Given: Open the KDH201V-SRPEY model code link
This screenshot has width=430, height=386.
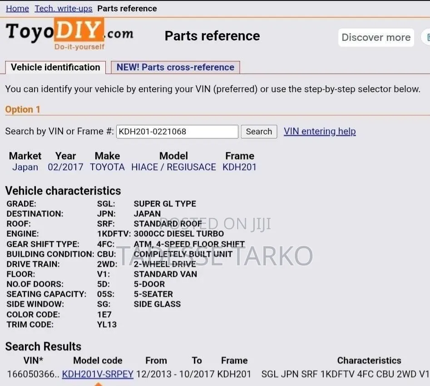Looking at the screenshot, I should click(98, 374).
